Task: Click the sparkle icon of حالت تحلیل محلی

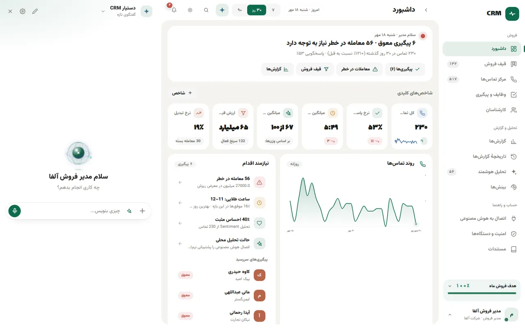Action: 259,244
